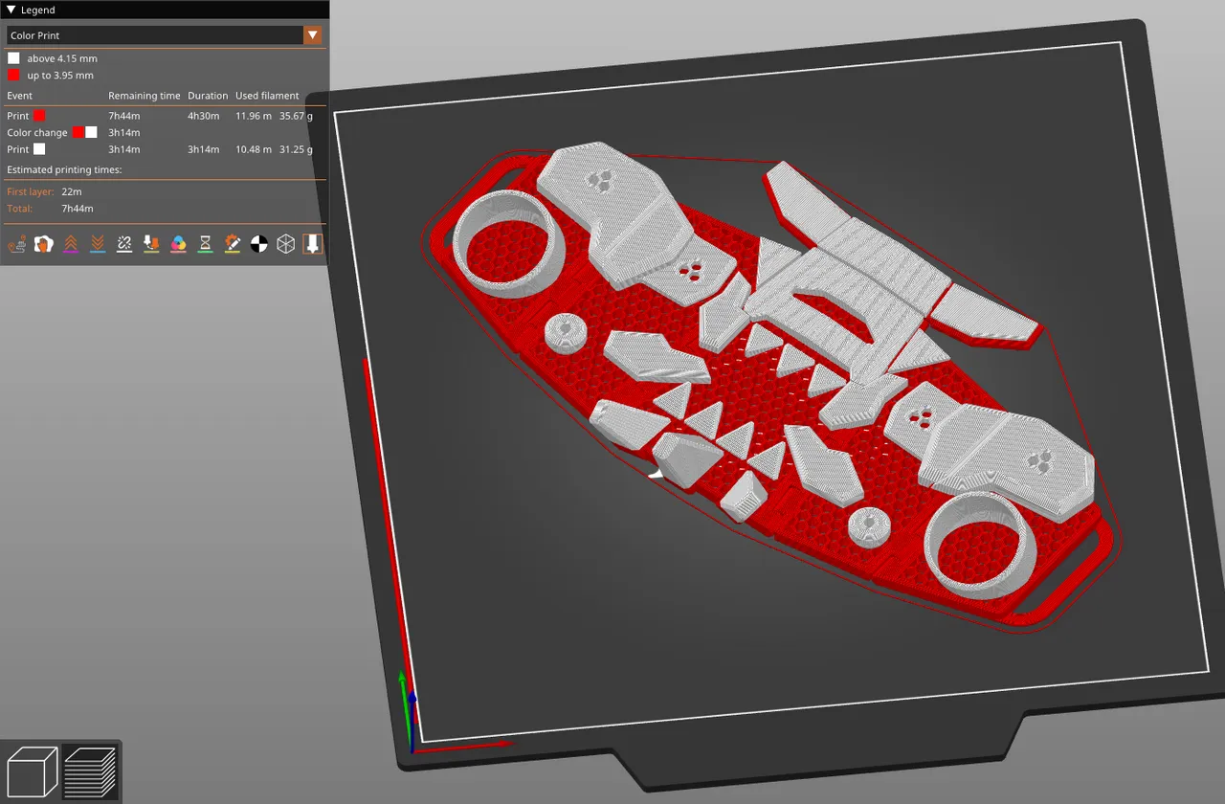Select the Color change event row
The width and height of the screenshot is (1225, 804).
(x=163, y=132)
